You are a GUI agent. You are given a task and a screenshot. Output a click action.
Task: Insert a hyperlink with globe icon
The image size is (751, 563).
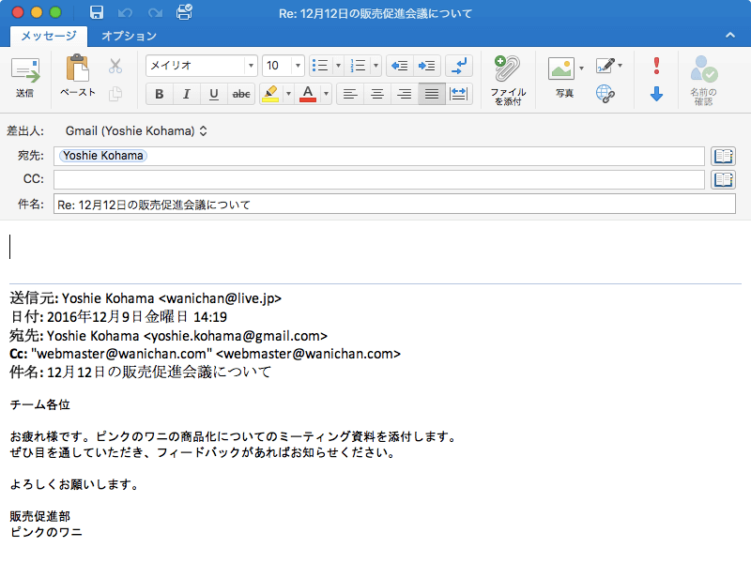pyautogui.click(x=605, y=94)
